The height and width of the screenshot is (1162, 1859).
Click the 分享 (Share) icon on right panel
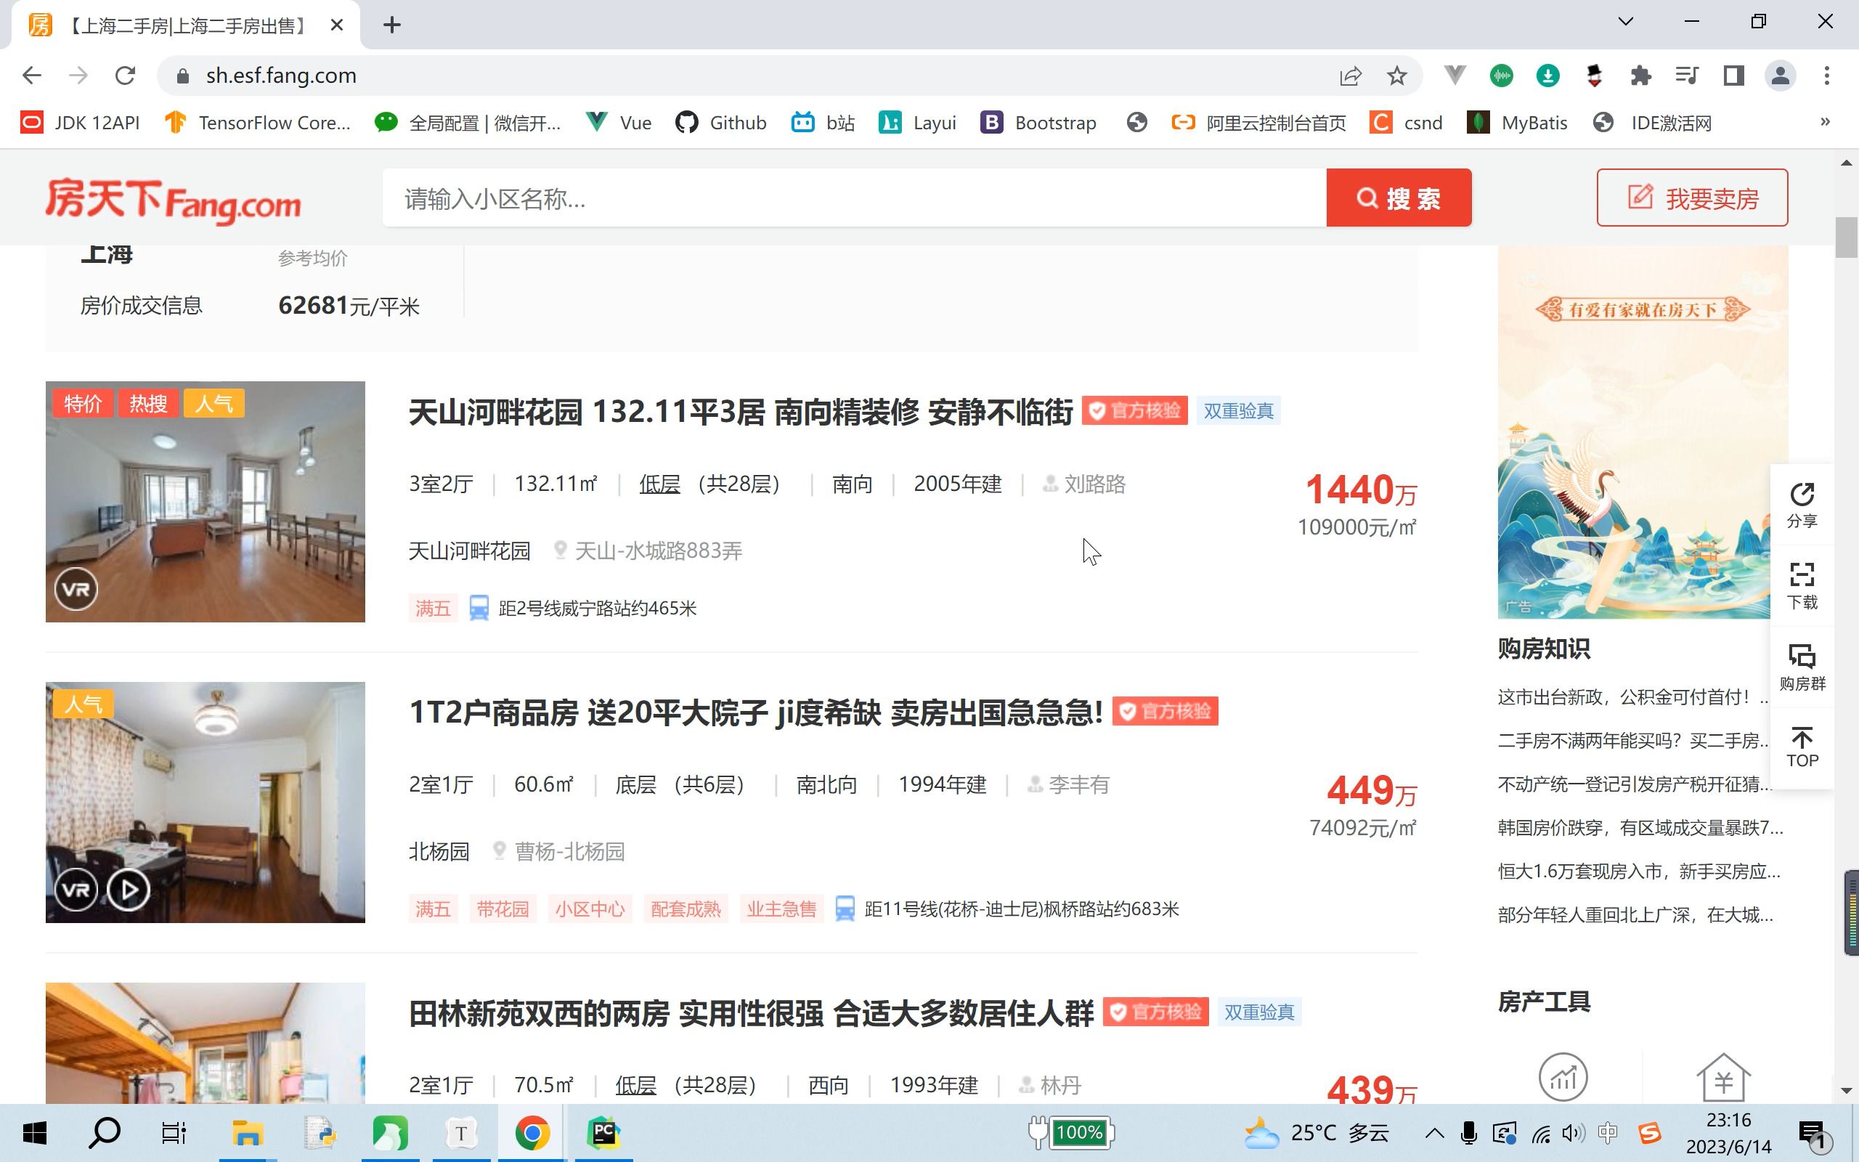click(x=1803, y=506)
